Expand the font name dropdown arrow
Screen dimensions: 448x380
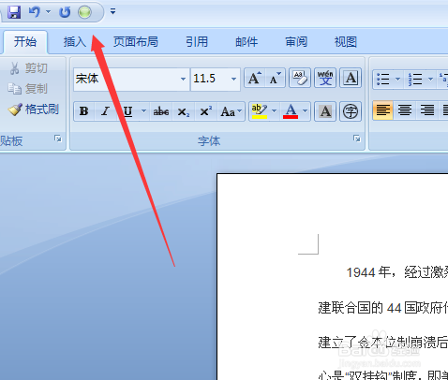click(x=184, y=79)
